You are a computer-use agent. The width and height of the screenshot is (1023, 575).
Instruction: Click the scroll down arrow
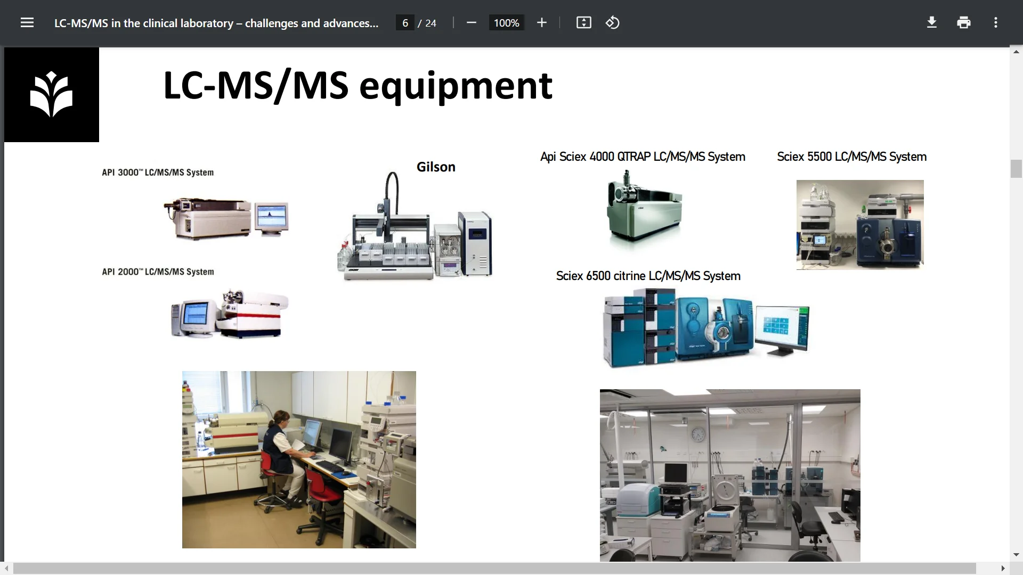coord(1016,555)
